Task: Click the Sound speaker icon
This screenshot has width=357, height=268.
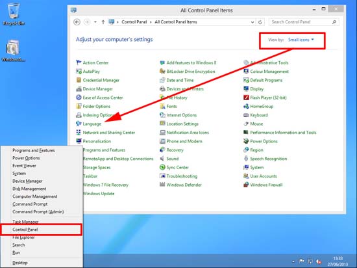Action: 162,159
